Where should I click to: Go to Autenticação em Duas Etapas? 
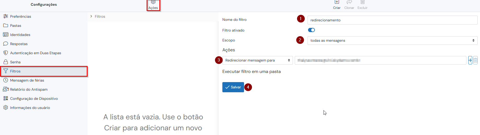[x=36, y=53]
